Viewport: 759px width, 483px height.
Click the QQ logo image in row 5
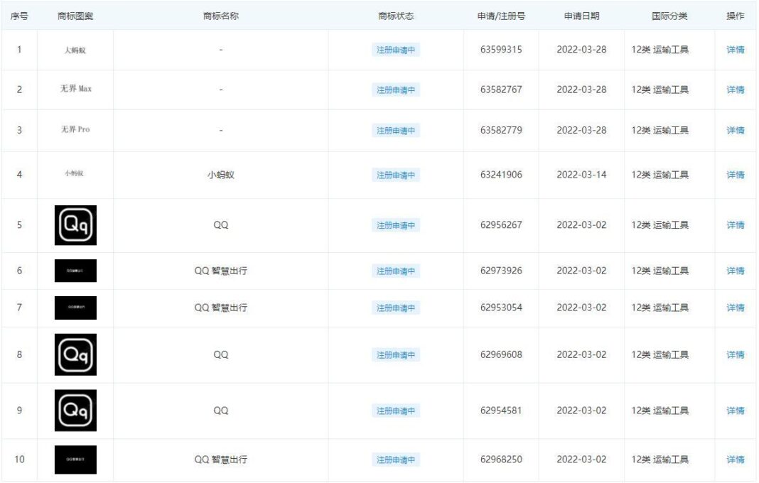coord(75,225)
